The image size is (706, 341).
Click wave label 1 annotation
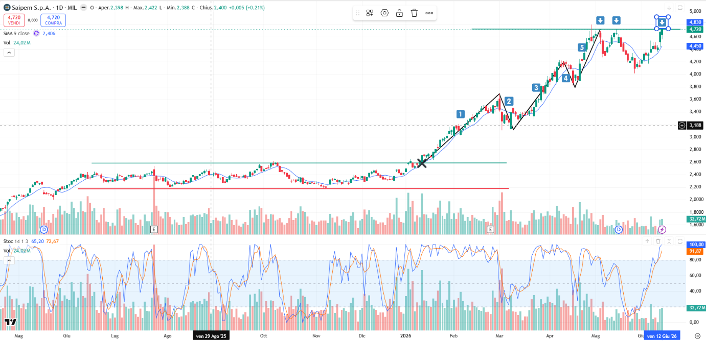pos(460,114)
